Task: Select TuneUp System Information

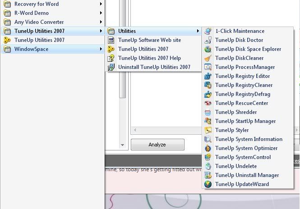Action: pos(248,139)
